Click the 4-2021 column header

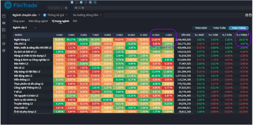tap(59, 35)
